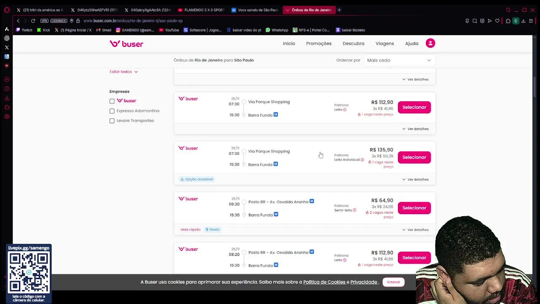Reload the current page

click(33, 21)
